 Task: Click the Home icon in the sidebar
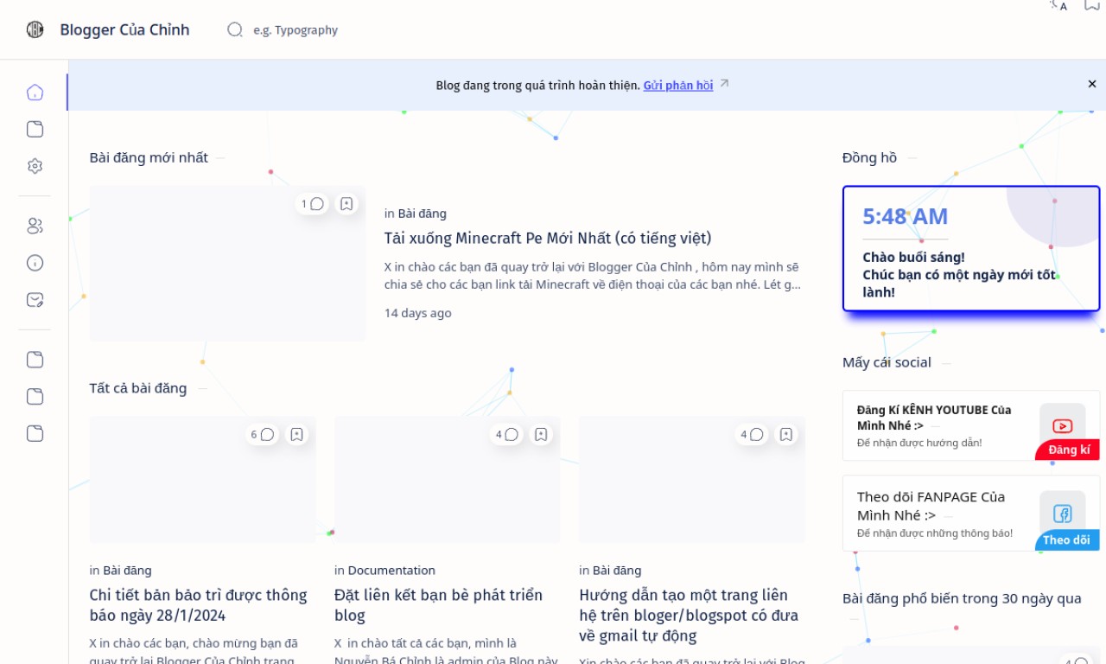click(35, 93)
